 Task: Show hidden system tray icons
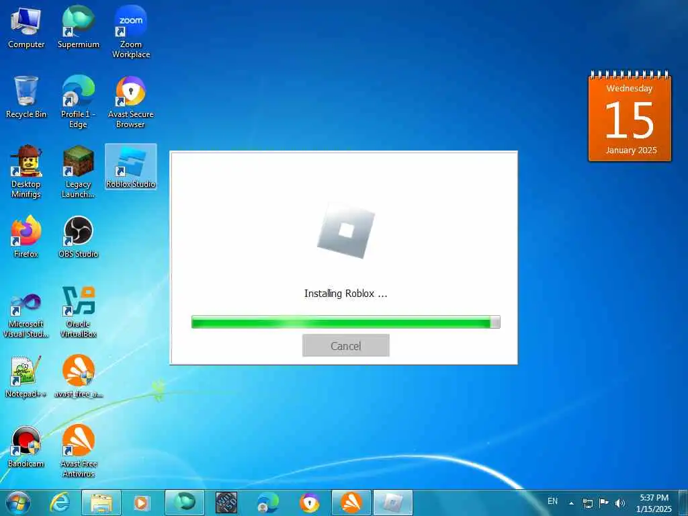tap(571, 503)
